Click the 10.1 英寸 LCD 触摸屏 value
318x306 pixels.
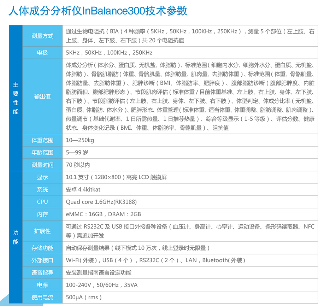[x=116, y=177]
